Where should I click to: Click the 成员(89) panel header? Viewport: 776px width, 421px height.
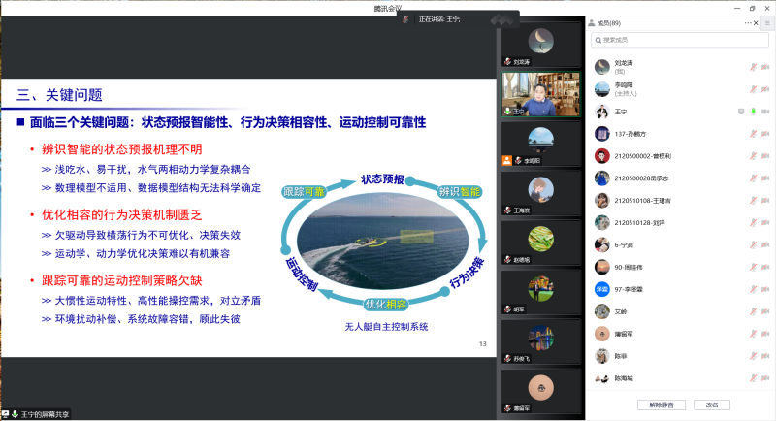pos(609,23)
